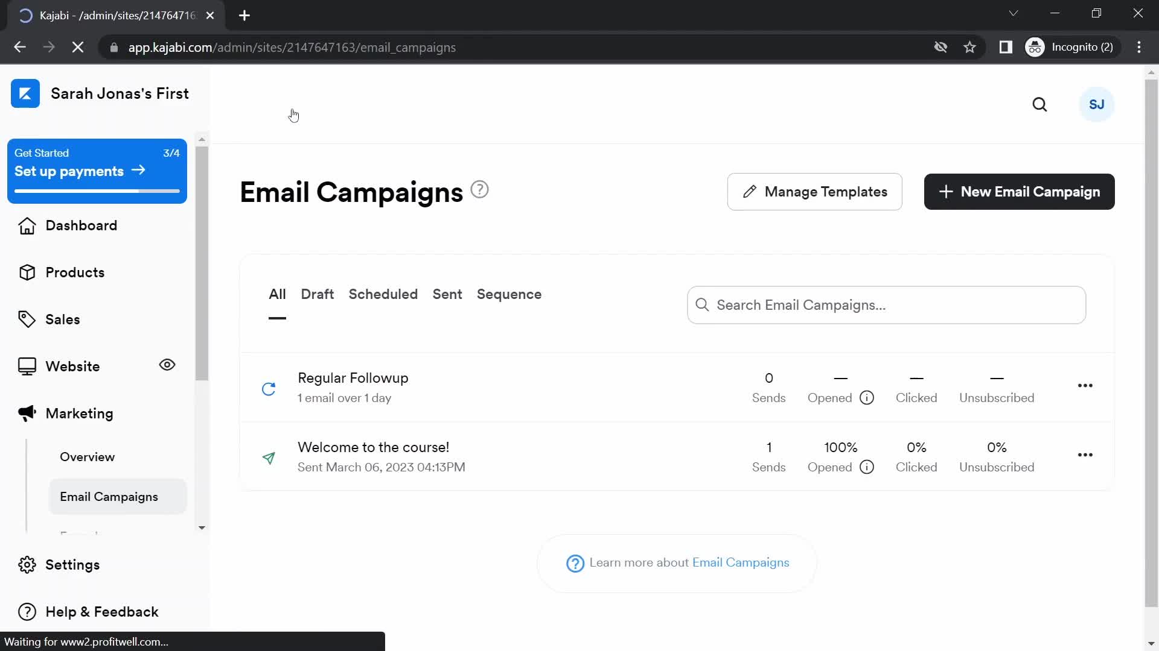Click the Search Email Campaigns input field
This screenshot has width=1159, height=651.
[x=886, y=304]
